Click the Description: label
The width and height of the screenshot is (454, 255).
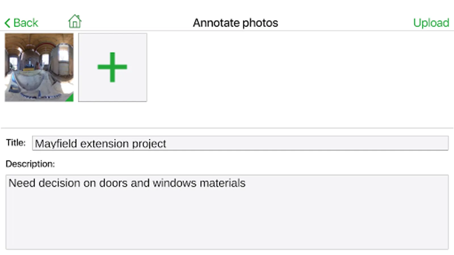pos(30,164)
